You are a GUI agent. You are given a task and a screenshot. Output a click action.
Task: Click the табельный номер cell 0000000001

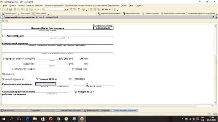[103, 28]
